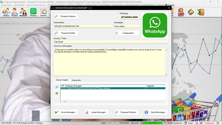222x125 pixels.
Task: Open Clientes from the main toolbar
Action: coord(6,12)
